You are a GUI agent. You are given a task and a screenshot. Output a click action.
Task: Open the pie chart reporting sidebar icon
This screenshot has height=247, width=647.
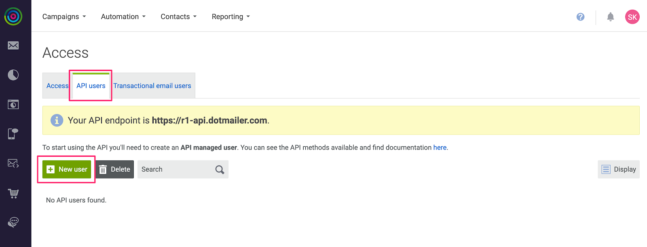13,75
